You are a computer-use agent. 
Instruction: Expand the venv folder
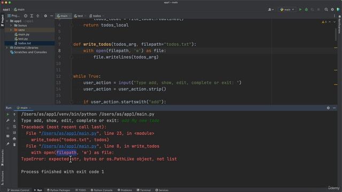[x=11, y=30]
